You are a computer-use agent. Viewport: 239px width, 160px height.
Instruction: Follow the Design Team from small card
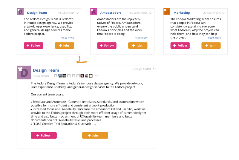coord(33,46)
